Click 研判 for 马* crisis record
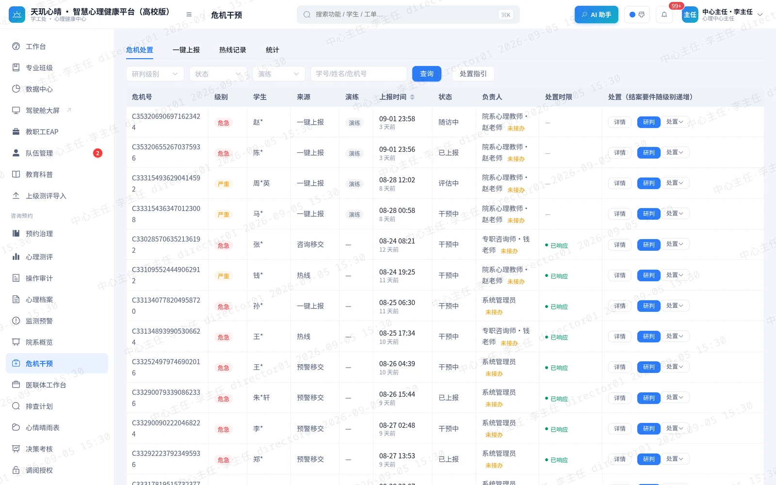The image size is (776, 485). pos(649,214)
